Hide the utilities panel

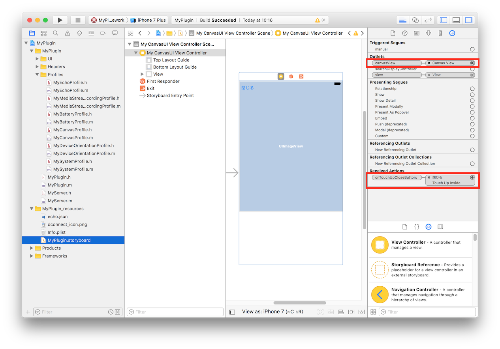(x=469, y=20)
